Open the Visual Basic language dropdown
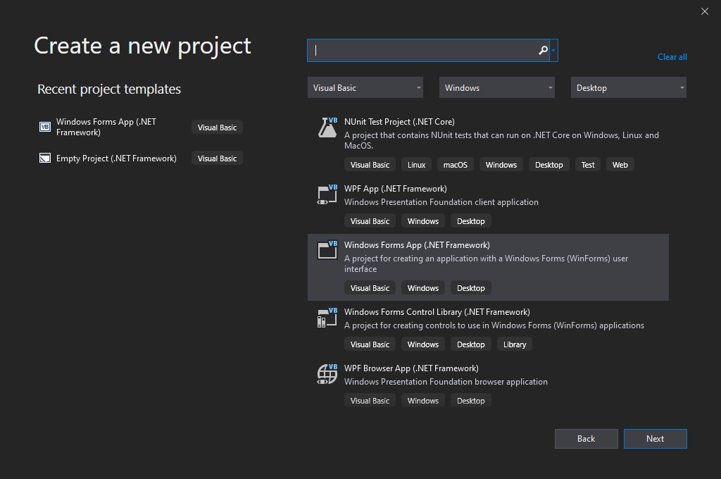Screen dimensions: 721x479 365,87
